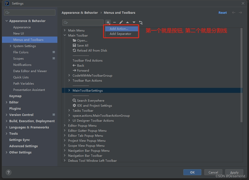This screenshot has height=180, width=249.
Task: Click the floppy disk icon of Save All
Action: point(74,45)
